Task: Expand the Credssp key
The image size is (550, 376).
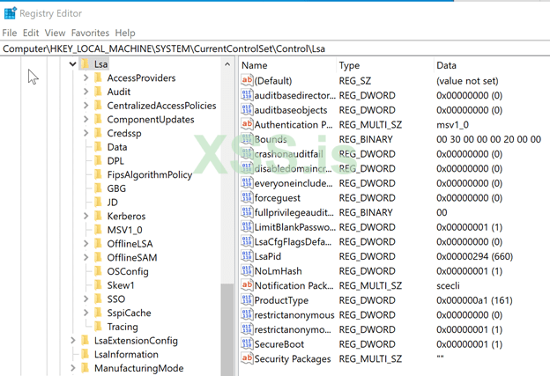Action: coord(86,133)
